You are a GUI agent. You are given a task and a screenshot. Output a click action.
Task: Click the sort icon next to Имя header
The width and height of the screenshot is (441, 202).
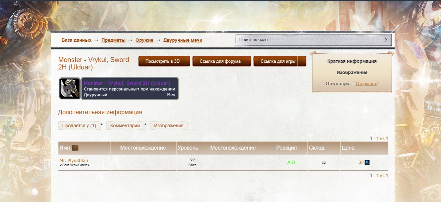75,148
